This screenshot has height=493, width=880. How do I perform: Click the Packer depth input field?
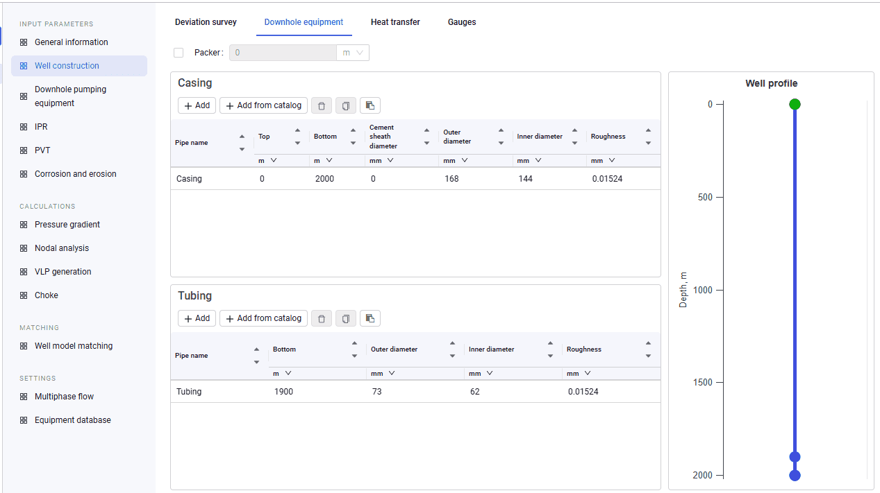tap(283, 53)
